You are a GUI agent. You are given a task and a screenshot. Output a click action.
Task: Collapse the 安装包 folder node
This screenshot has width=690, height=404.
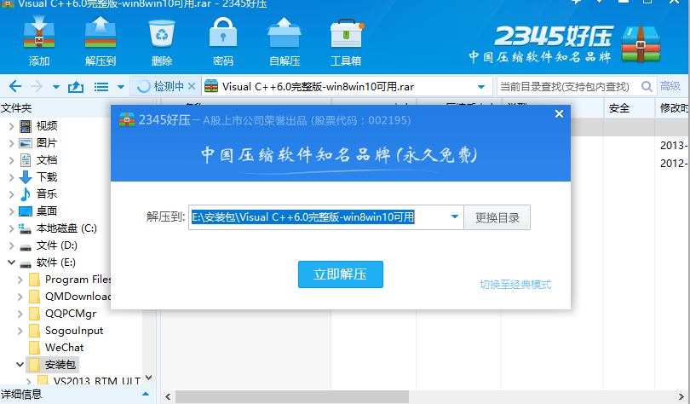coord(20,365)
